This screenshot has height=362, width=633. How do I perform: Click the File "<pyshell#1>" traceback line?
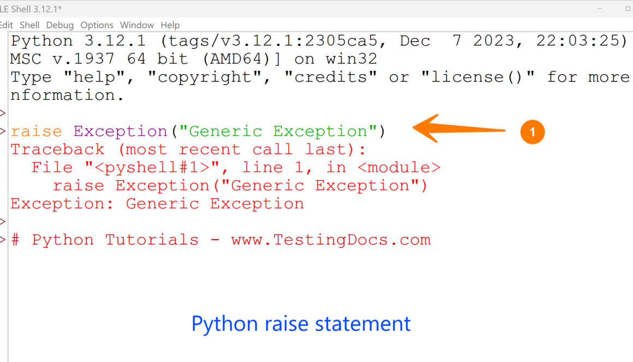coord(235,168)
